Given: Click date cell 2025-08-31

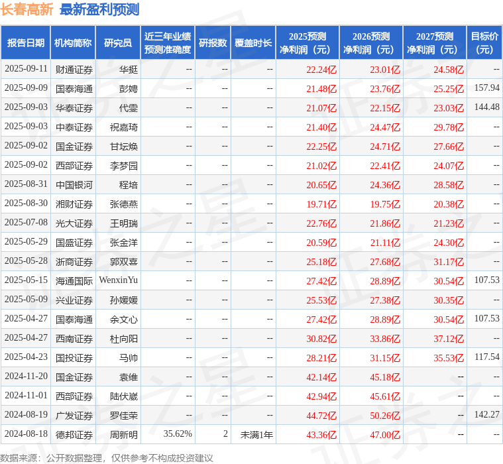Looking at the screenshot, I should [x=26, y=184].
